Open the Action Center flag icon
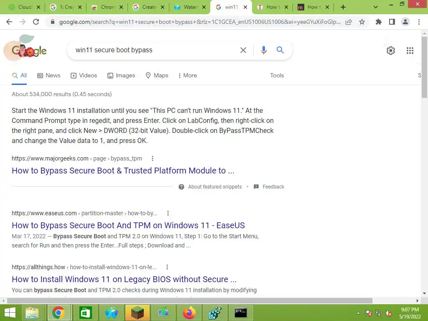Screen dimensions: 428x321 coord(369,313)
